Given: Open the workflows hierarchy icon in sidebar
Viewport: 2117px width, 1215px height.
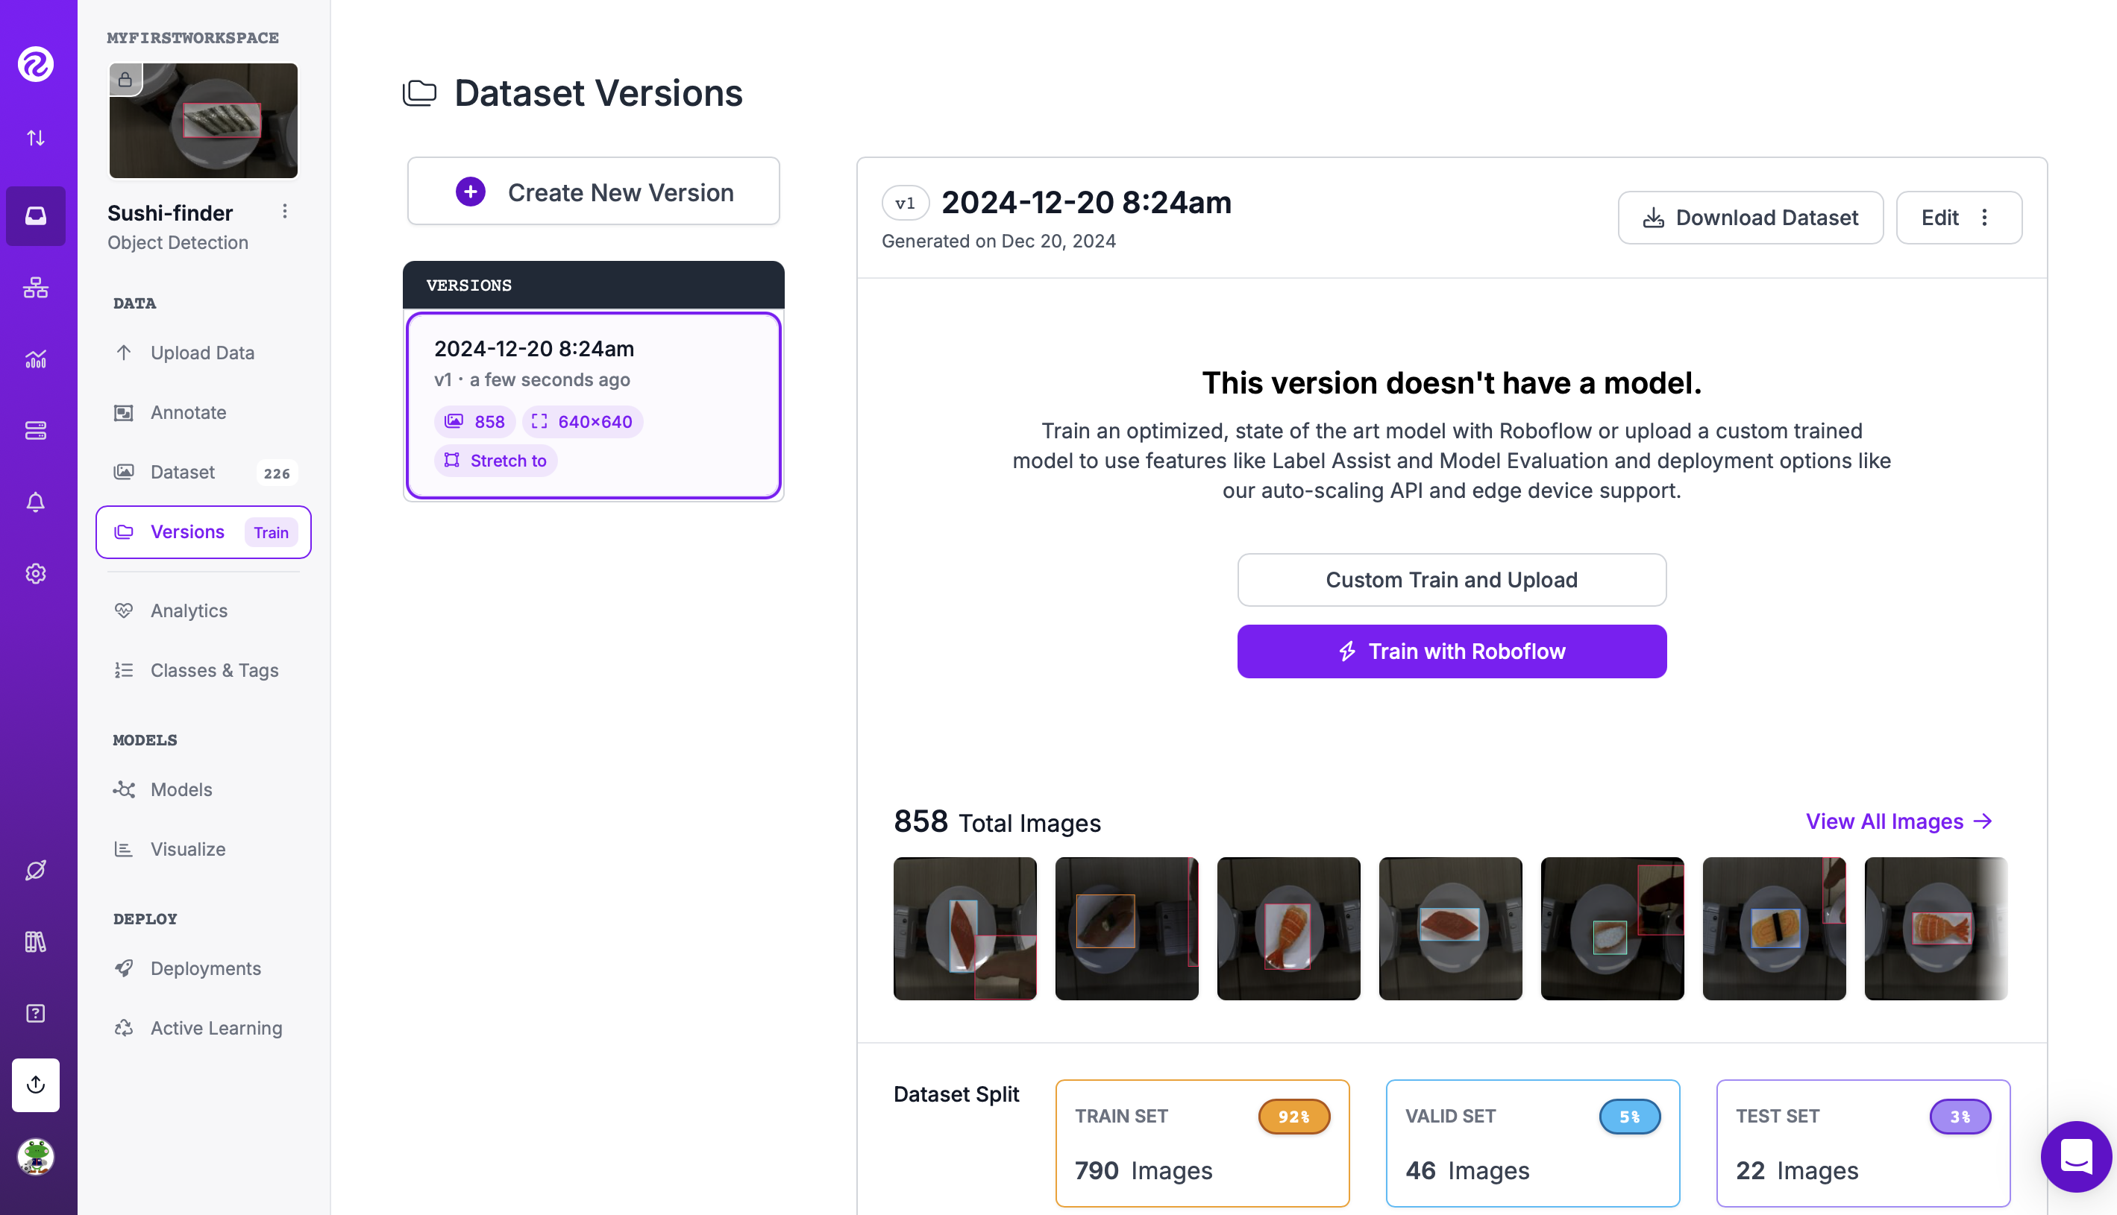Looking at the screenshot, I should [36, 288].
